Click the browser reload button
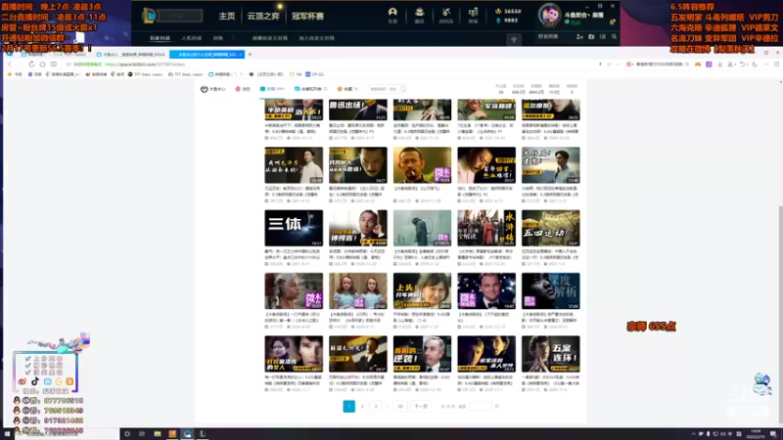The height and width of the screenshot is (440, 783). click(x=31, y=65)
